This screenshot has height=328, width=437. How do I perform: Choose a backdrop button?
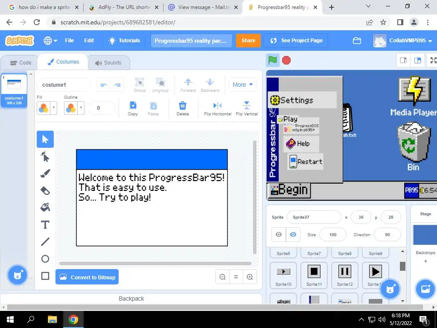[425, 289]
